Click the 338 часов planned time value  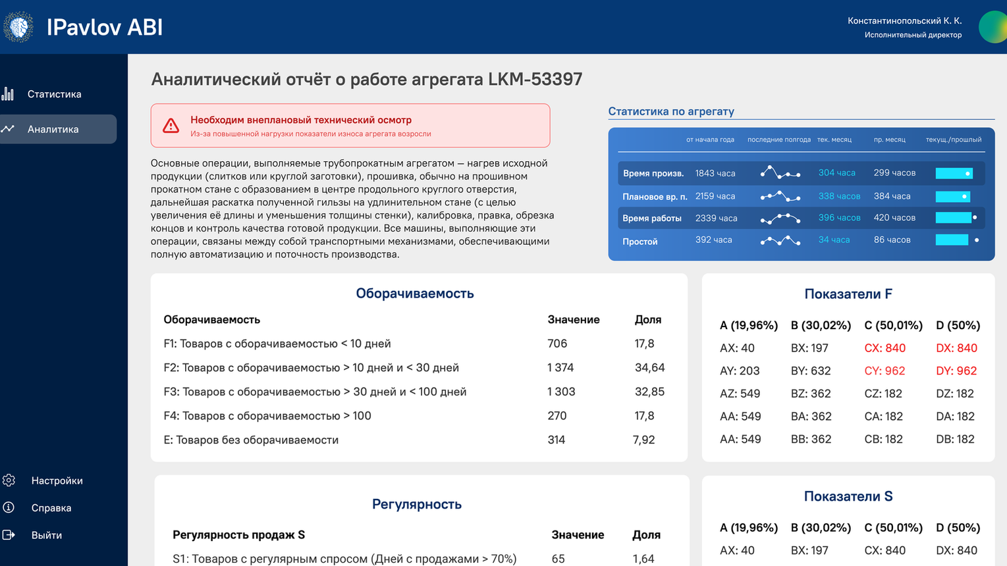[839, 196]
